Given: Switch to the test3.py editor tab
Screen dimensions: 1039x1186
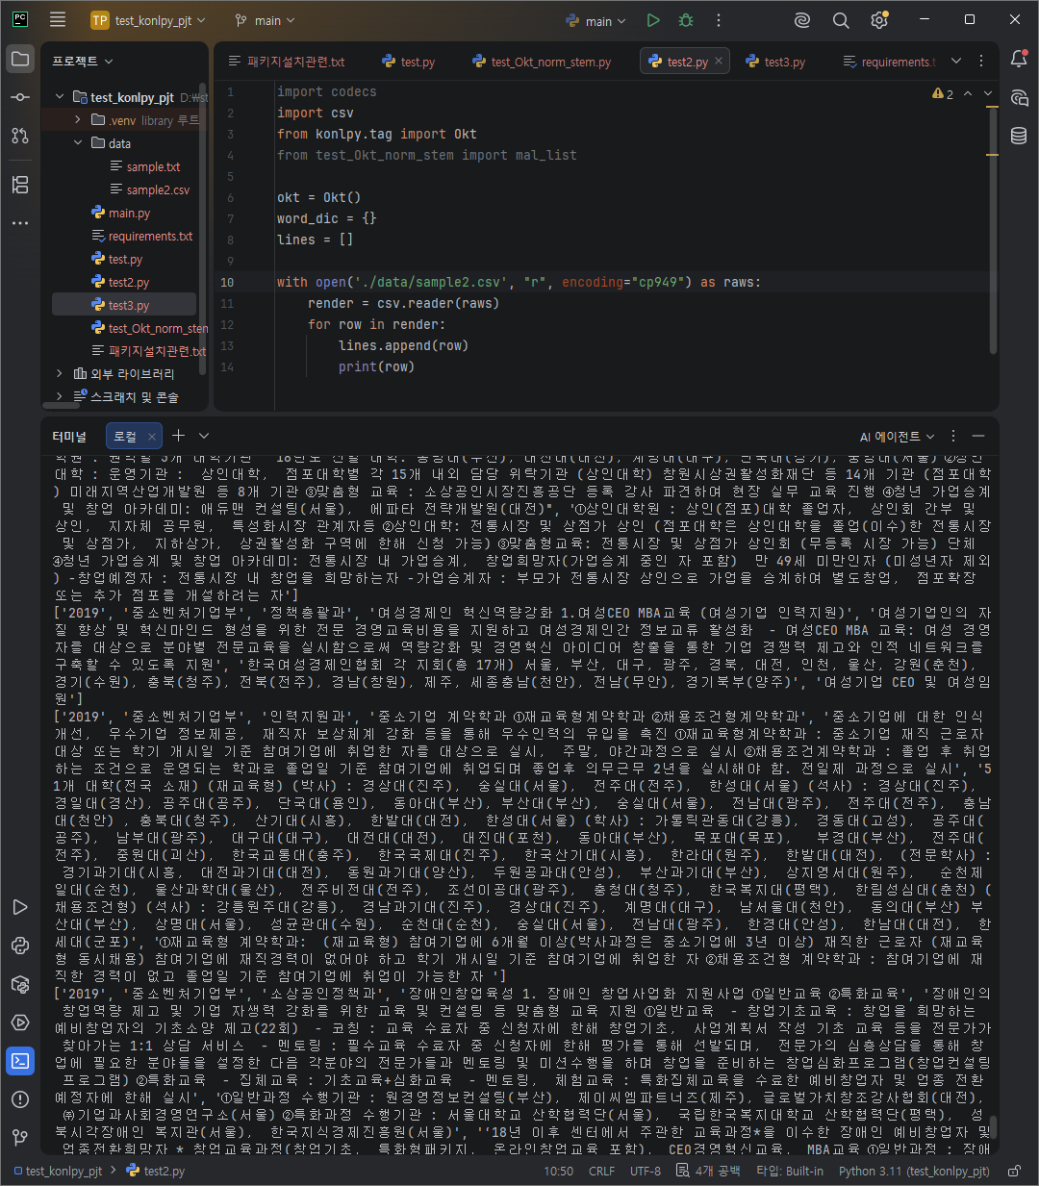Looking at the screenshot, I should (x=775, y=62).
